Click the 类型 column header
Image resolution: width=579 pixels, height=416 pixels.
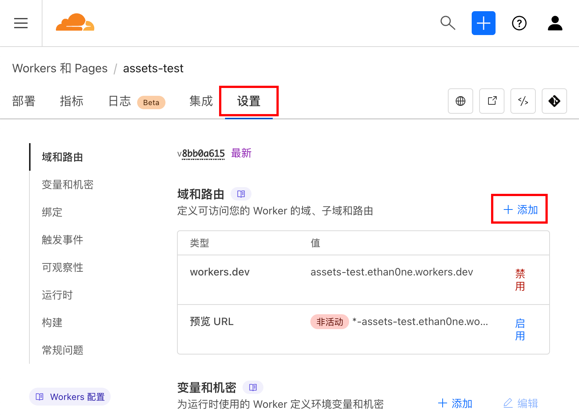click(199, 243)
